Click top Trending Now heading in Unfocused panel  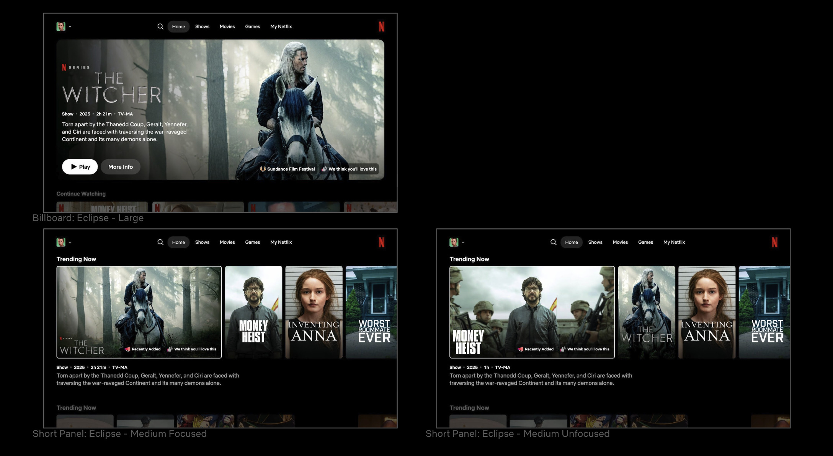469,259
